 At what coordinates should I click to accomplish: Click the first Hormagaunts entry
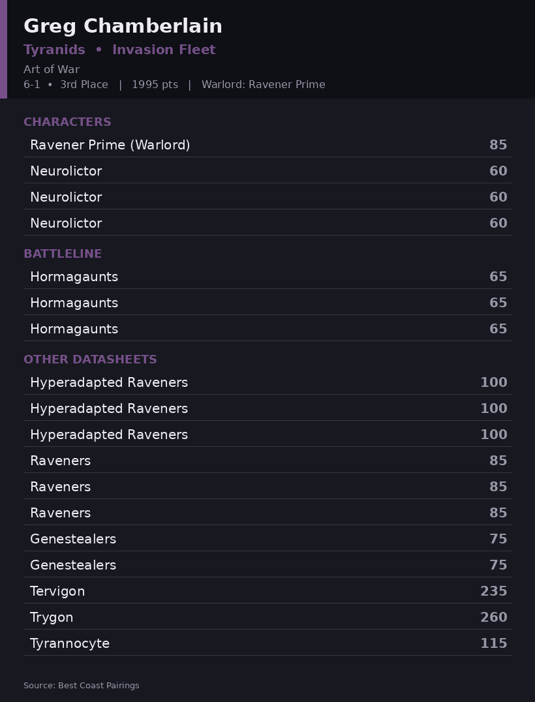click(x=267, y=276)
